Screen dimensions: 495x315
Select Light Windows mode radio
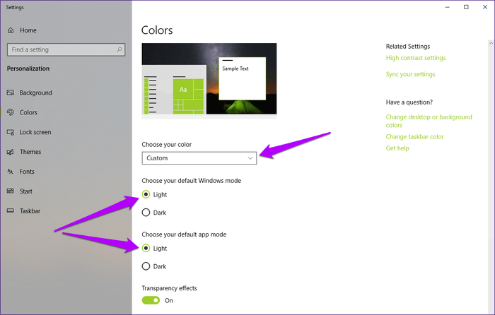click(x=146, y=194)
